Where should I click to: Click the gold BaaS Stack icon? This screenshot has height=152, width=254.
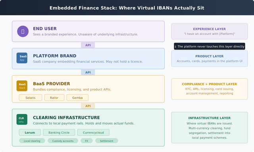pyautogui.click(x=22, y=86)
